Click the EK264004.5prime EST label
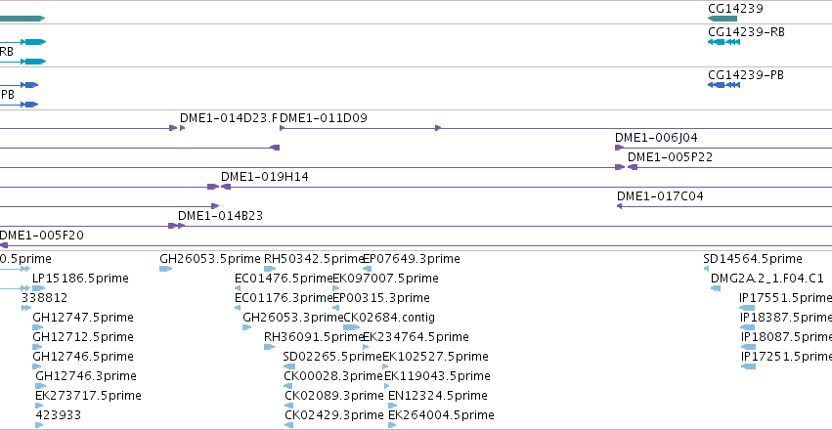832x430 pixels. [442, 415]
